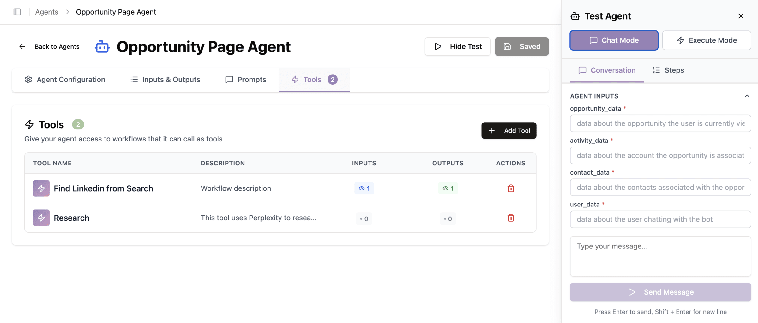Image resolution: width=758 pixels, height=323 pixels.
Task: Click the Research tool lightning icon
Action: coord(41,218)
